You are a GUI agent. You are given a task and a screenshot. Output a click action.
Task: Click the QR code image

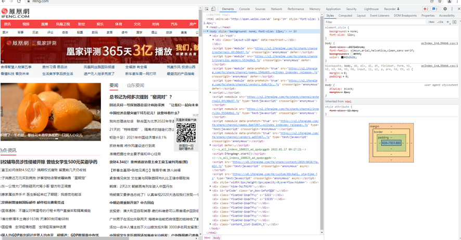(186, 133)
